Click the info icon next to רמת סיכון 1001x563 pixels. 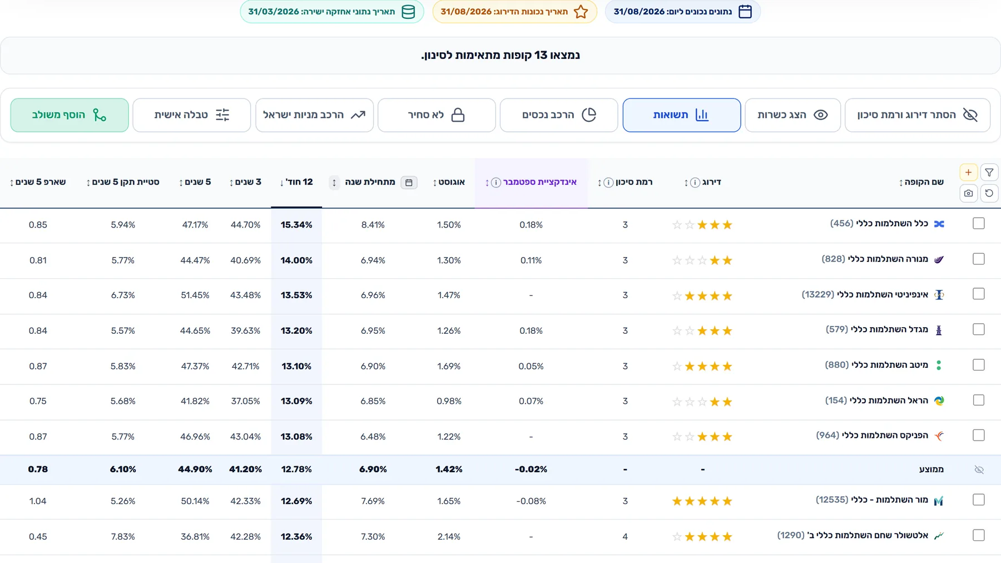coord(608,182)
